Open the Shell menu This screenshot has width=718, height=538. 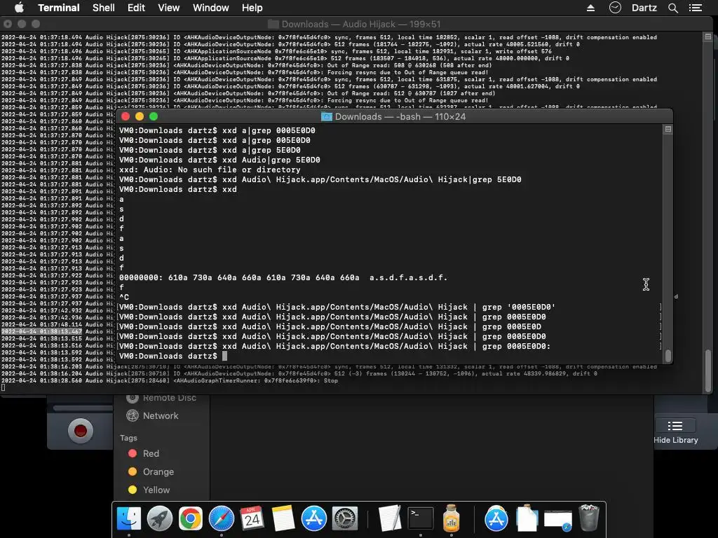[x=104, y=8]
